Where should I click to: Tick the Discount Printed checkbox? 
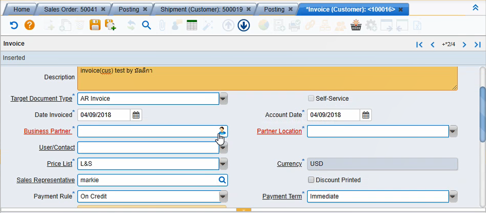pos(311,180)
